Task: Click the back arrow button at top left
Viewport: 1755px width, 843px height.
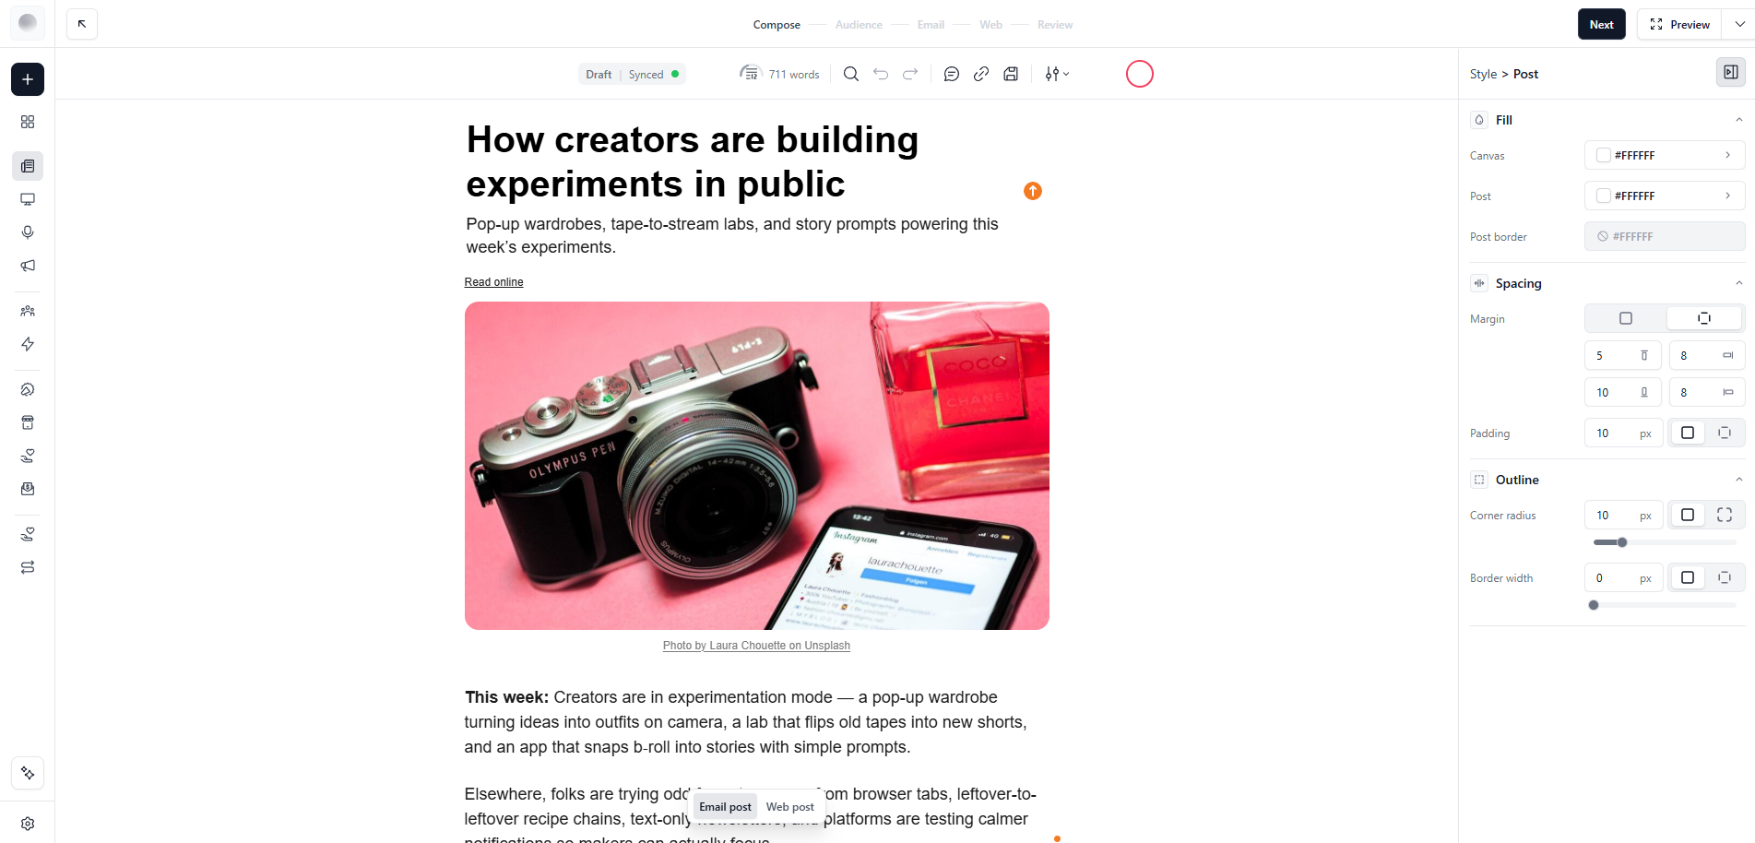Action: pos(82,24)
